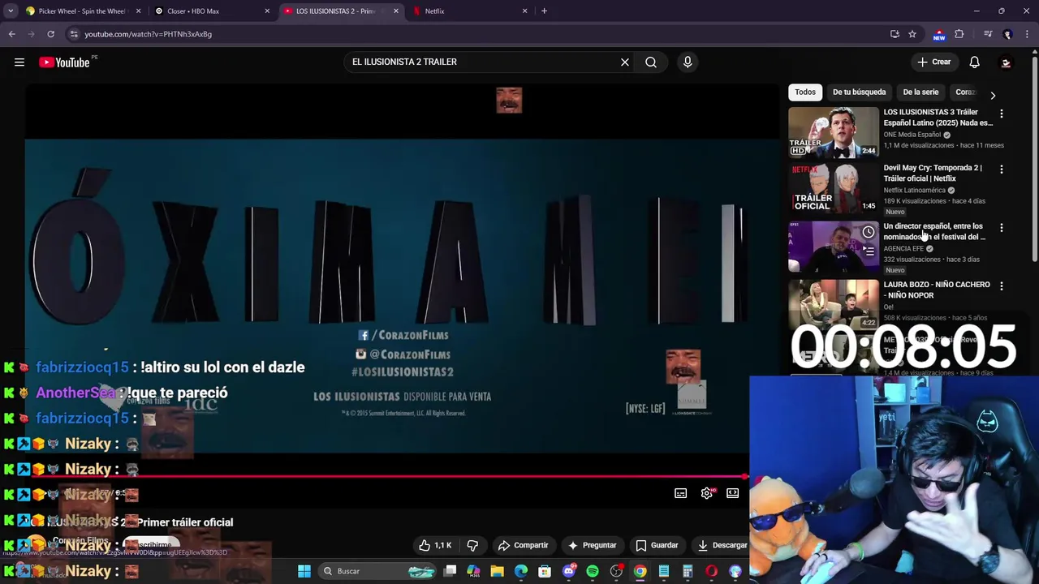
Task: Switch to Picker Wheel browser tab
Action: tap(81, 11)
